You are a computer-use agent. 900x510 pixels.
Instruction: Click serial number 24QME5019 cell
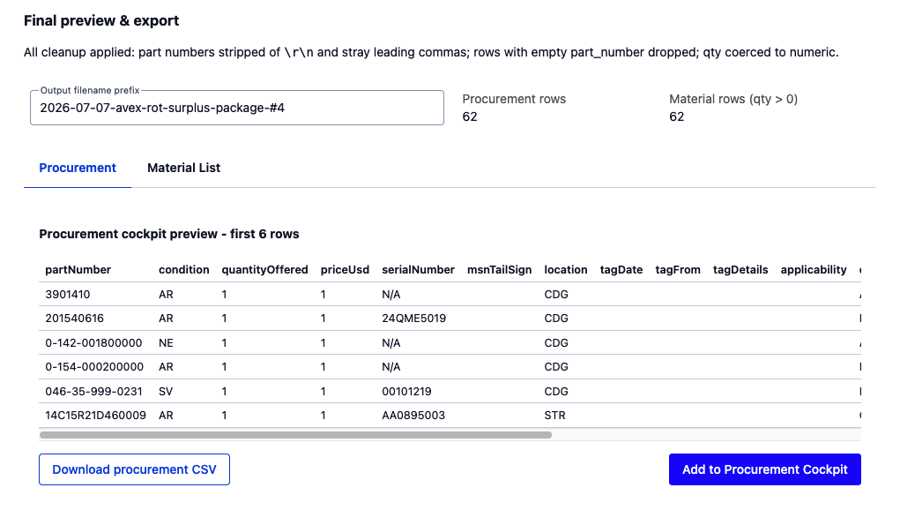pyautogui.click(x=413, y=319)
